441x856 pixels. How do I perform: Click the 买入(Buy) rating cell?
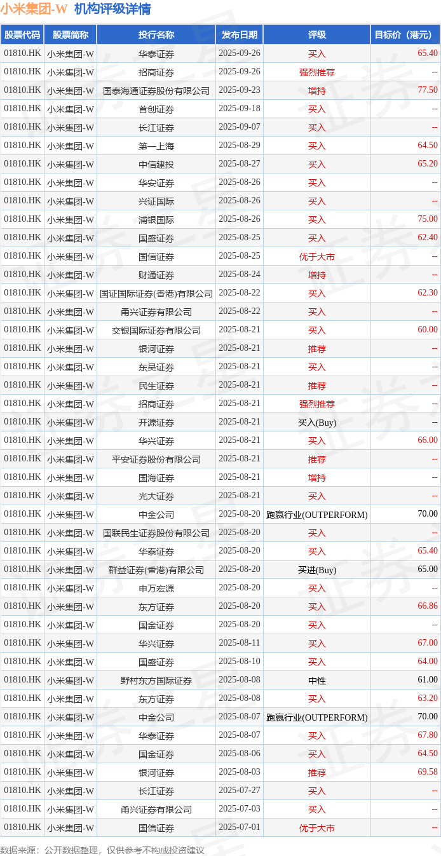click(x=317, y=423)
